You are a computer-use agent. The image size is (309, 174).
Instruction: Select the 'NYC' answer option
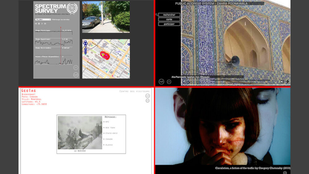pos(107,122)
